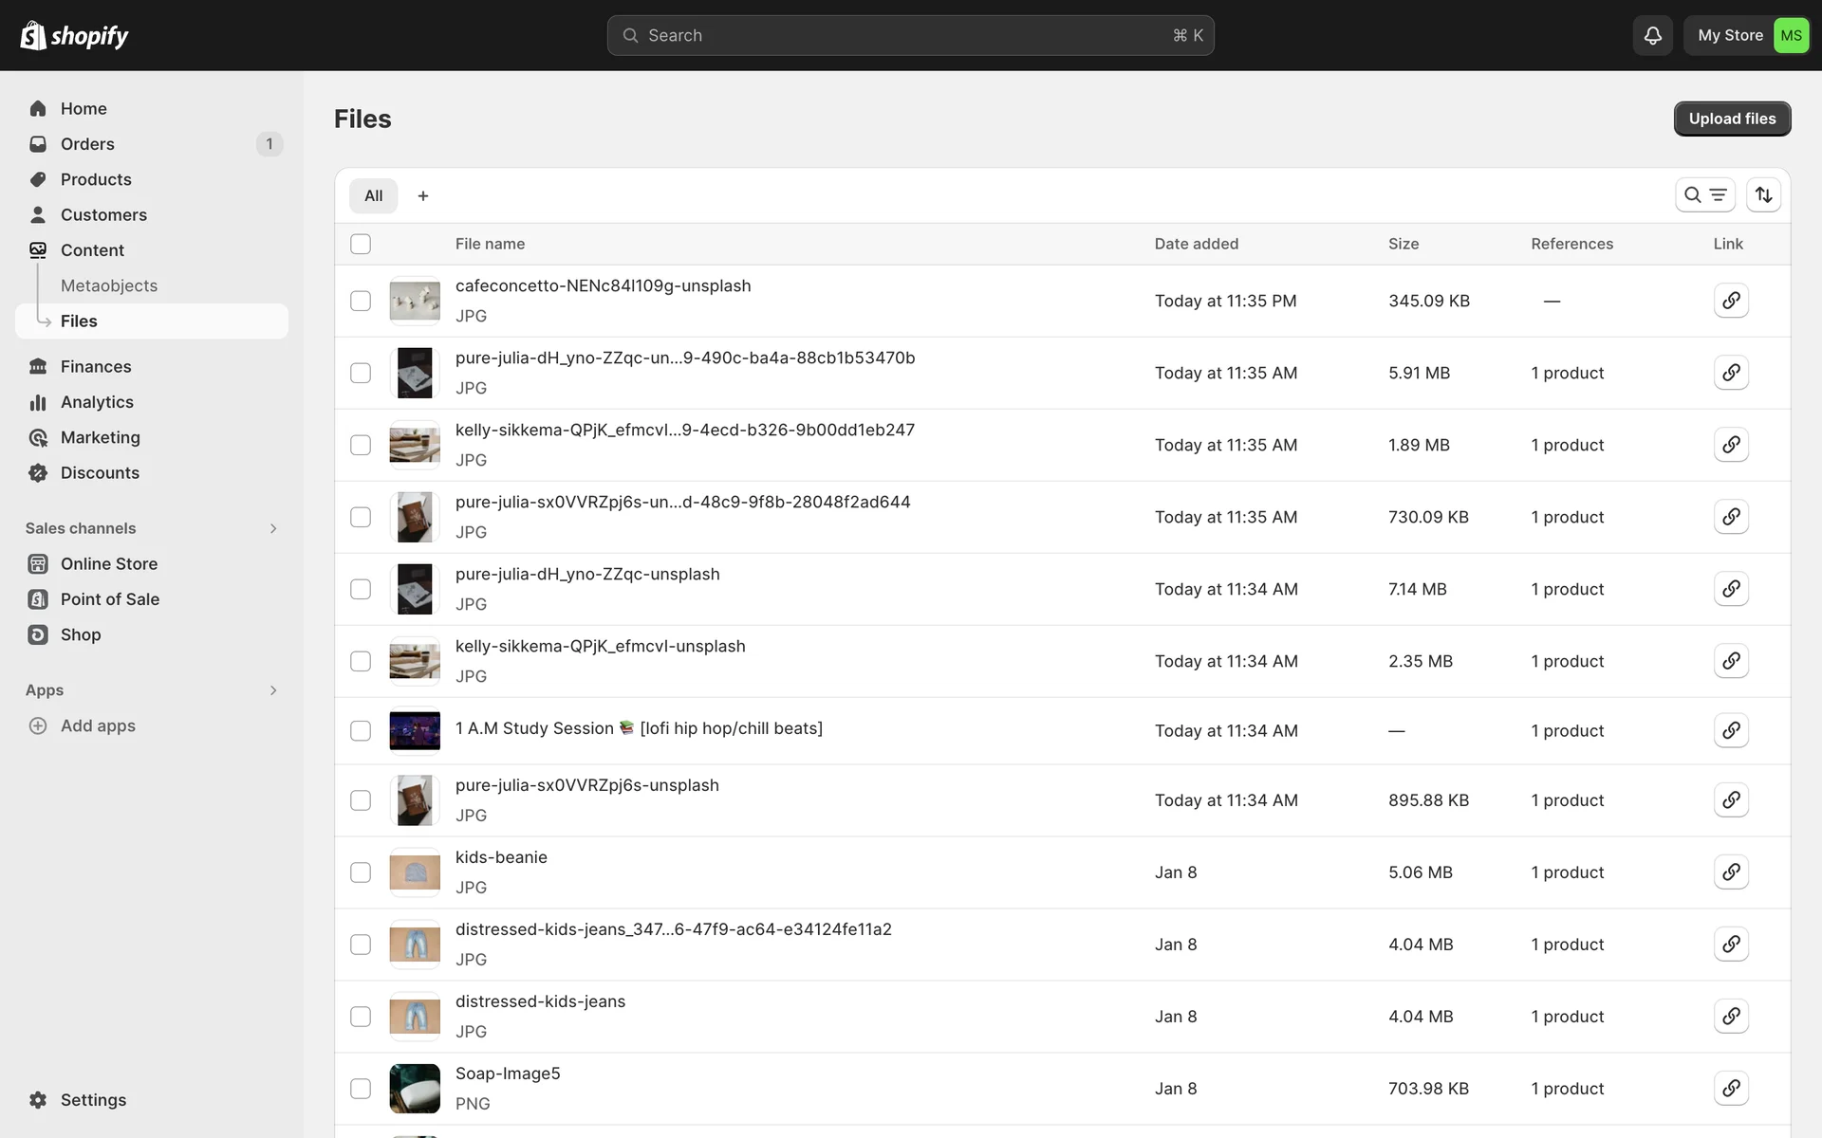Copy link for kids-beanie file
This screenshot has width=1822, height=1138.
1731,872
